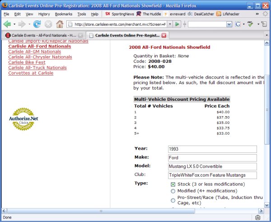Click the Authorize.Net Verified Merchant seal
Viewport: 271px width, 222px height.
pos(23,119)
